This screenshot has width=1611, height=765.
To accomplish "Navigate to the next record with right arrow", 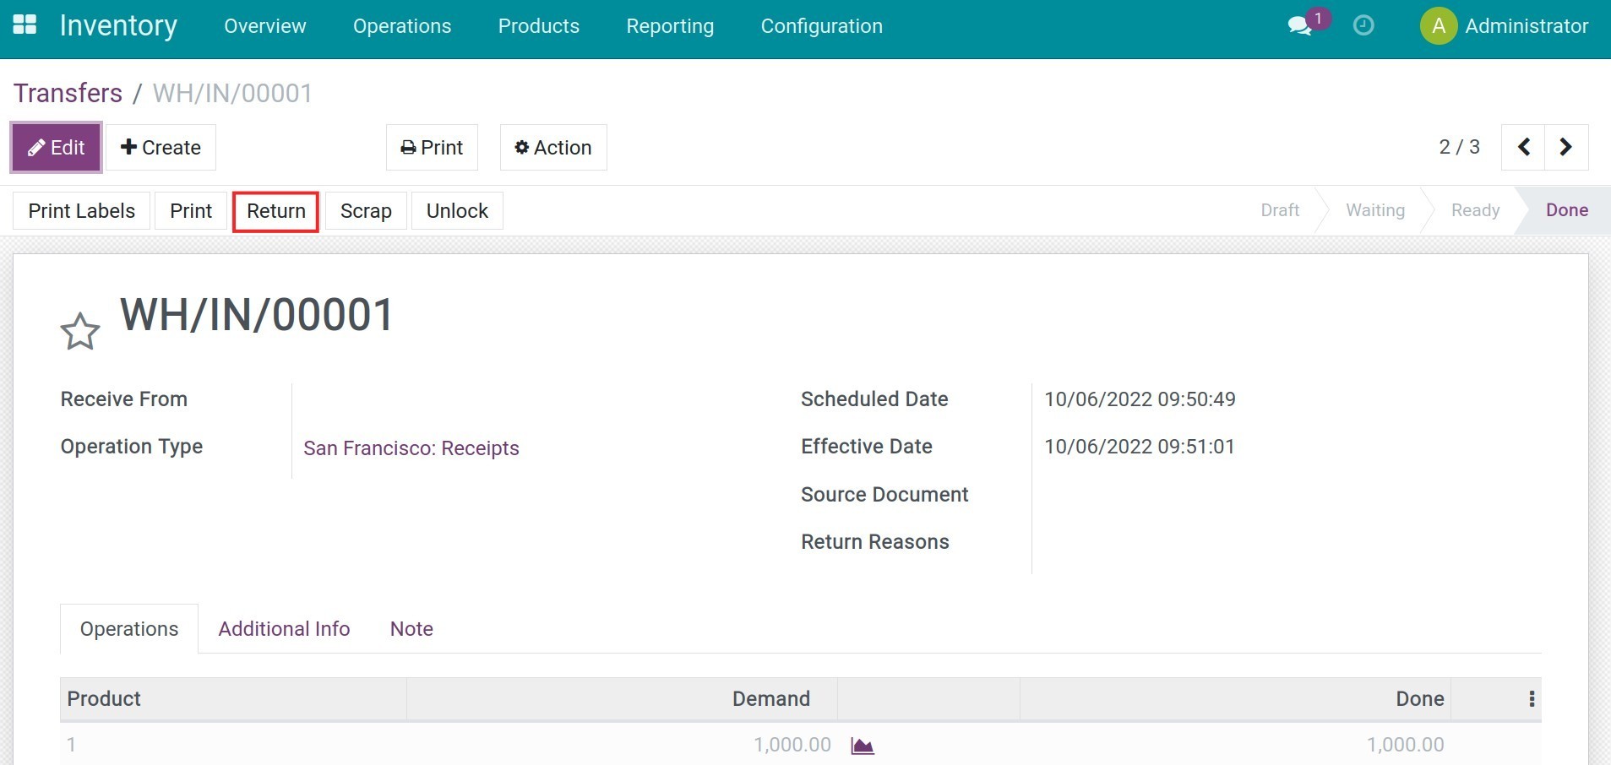I will click(1567, 147).
